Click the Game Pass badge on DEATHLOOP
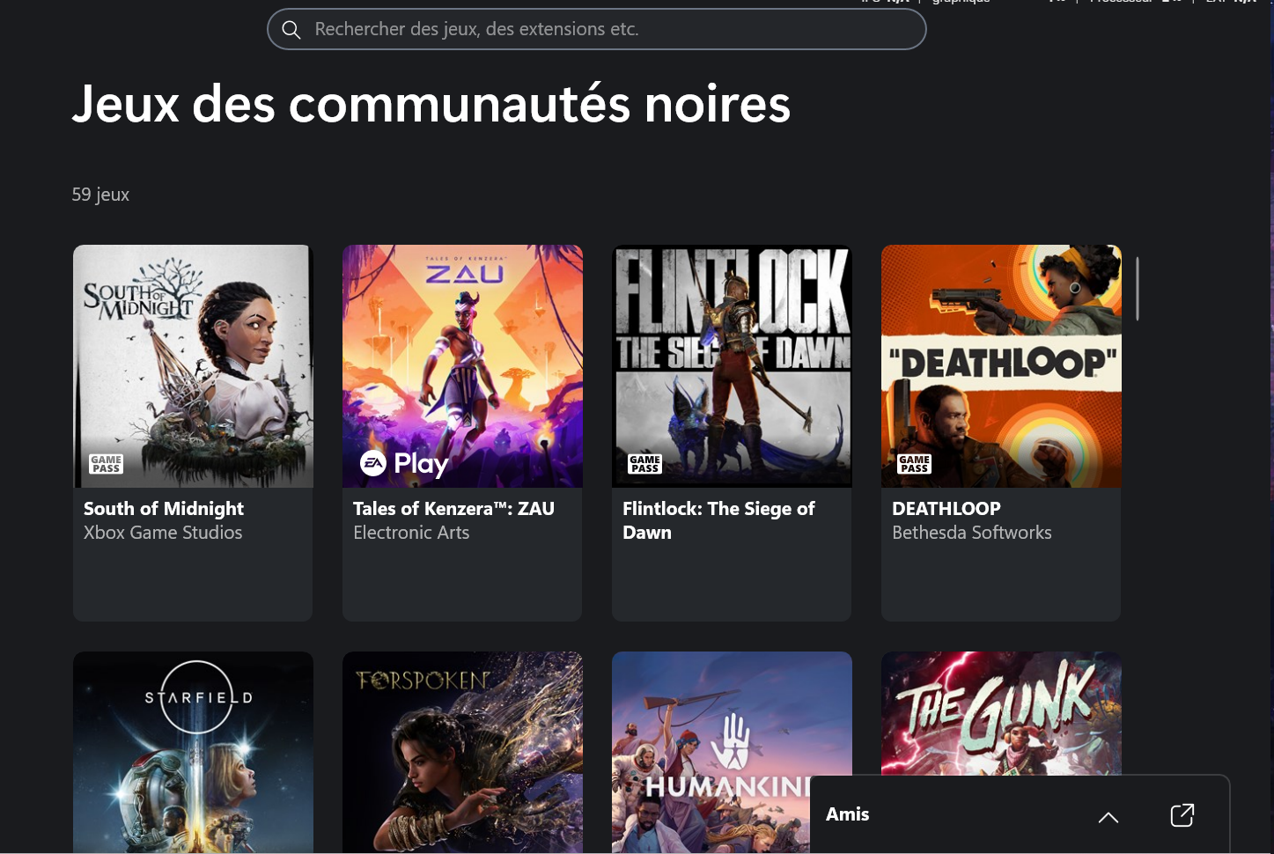The height and width of the screenshot is (854, 1274). pyautogui.click(x=915, y=464)
